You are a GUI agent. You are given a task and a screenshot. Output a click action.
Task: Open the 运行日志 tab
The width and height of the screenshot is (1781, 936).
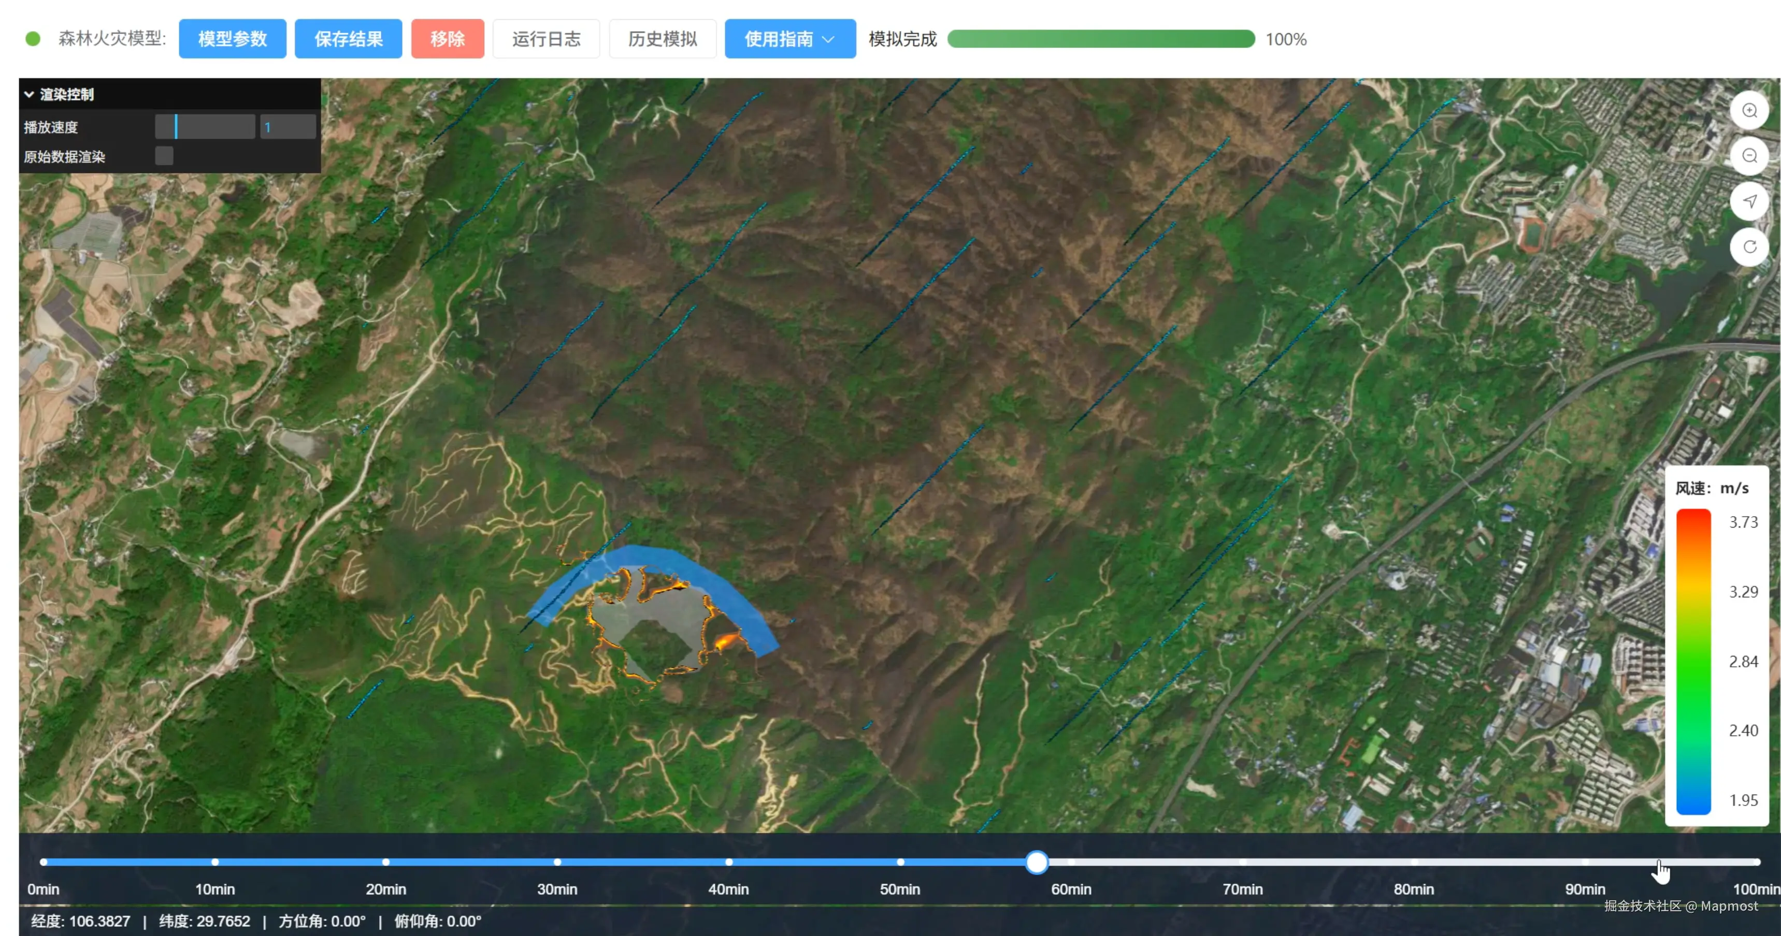click(545, 39)
